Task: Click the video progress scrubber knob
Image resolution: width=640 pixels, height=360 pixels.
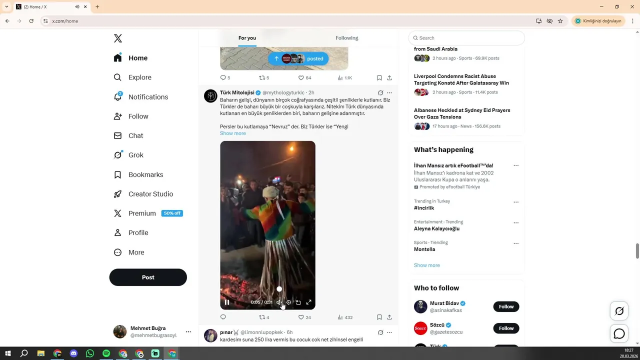Action: pos(279,289)
